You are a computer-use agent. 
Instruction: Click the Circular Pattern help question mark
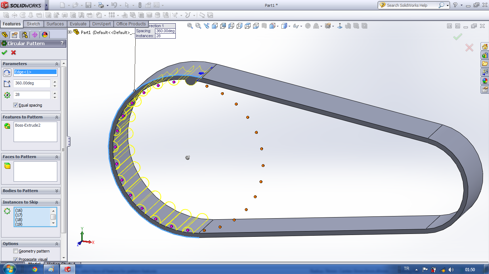62,43
